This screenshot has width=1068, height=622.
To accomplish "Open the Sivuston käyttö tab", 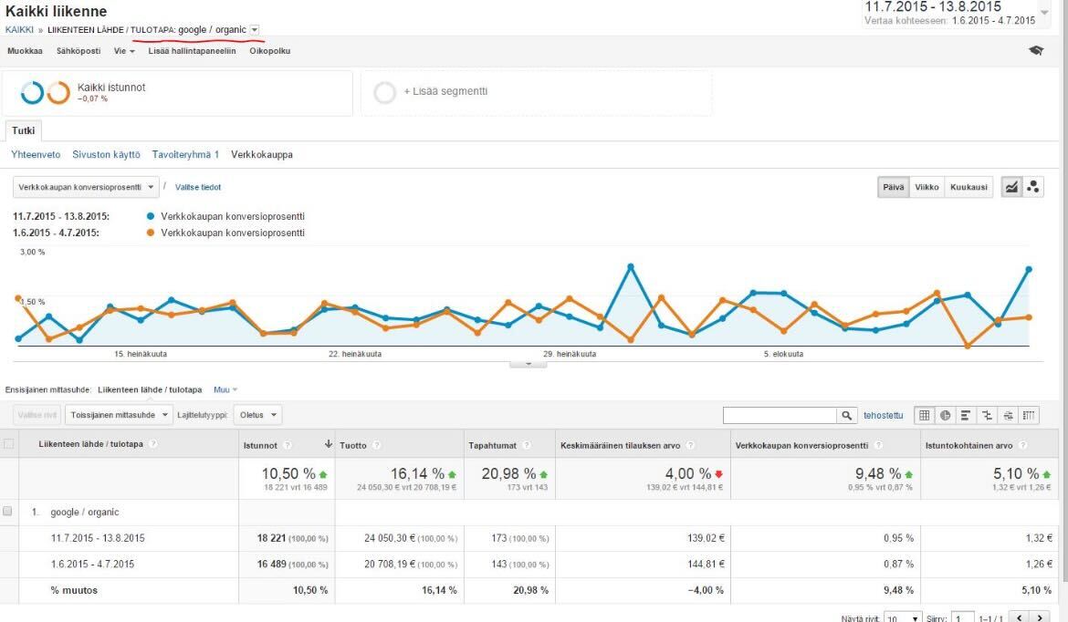I will [x=106, y=155].
